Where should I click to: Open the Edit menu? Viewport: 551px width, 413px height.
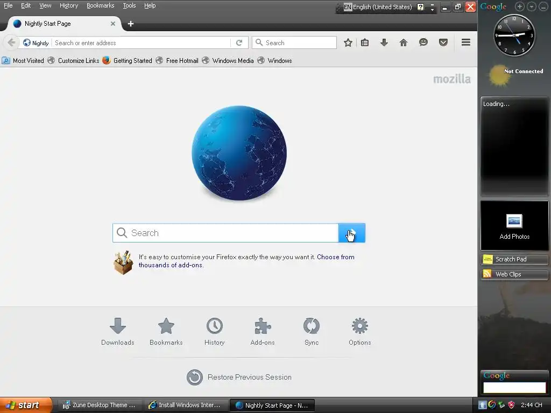(26, 5)
